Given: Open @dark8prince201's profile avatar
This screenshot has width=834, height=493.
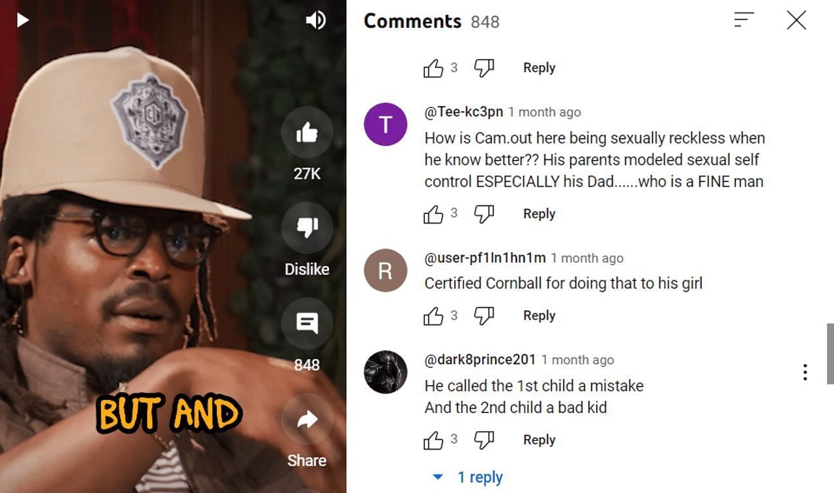Looking at the screenshot, I should point(386,372).
